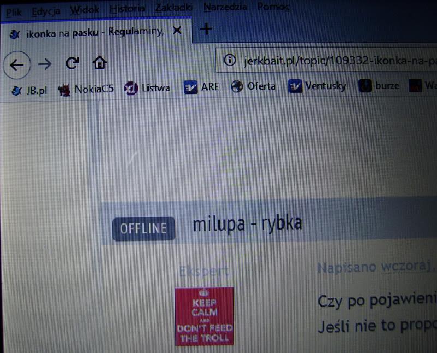This screenshot has height=353, width=437.
Task: Open the JB.pl bookmark
Action: pos(30,90)
